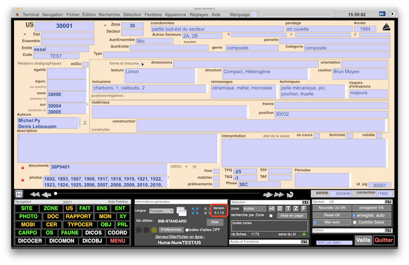Tick the 'mobilier' checkbox

216,178
